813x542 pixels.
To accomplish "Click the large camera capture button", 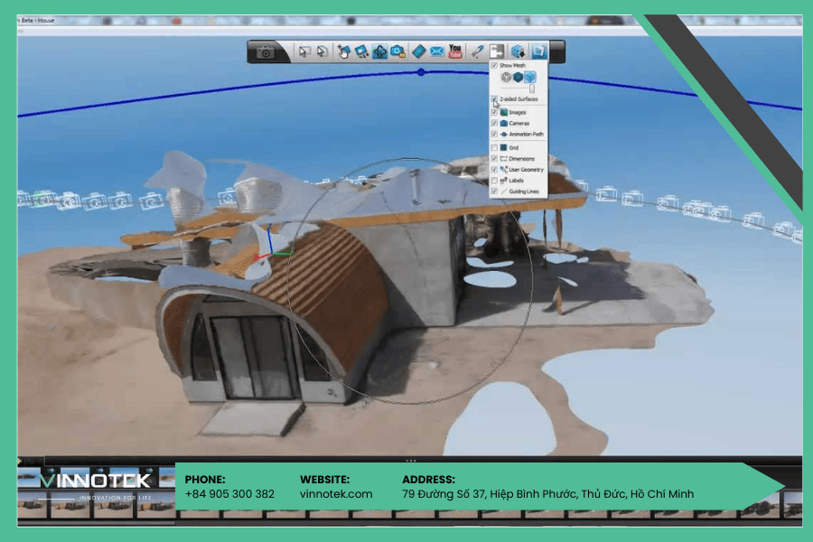I will 265,51.
